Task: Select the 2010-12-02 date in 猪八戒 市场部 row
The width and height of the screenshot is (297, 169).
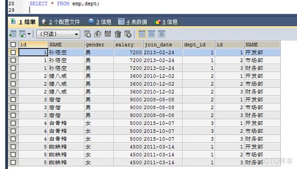Action: coord(163,84)
